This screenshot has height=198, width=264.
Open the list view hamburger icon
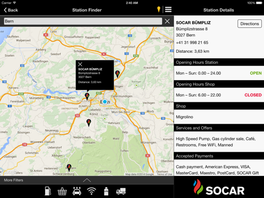(168, 9)
